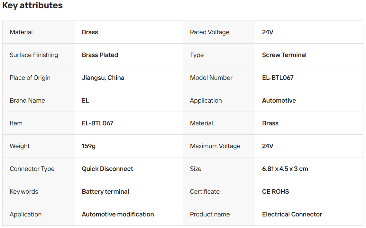
Task: Click the "Electrical Connector" product name value
Action: 292,214
